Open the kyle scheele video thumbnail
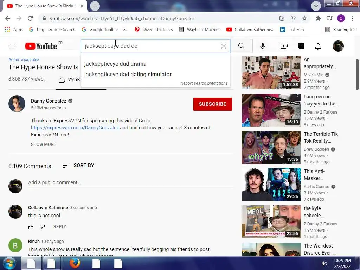 coord(271,222)
